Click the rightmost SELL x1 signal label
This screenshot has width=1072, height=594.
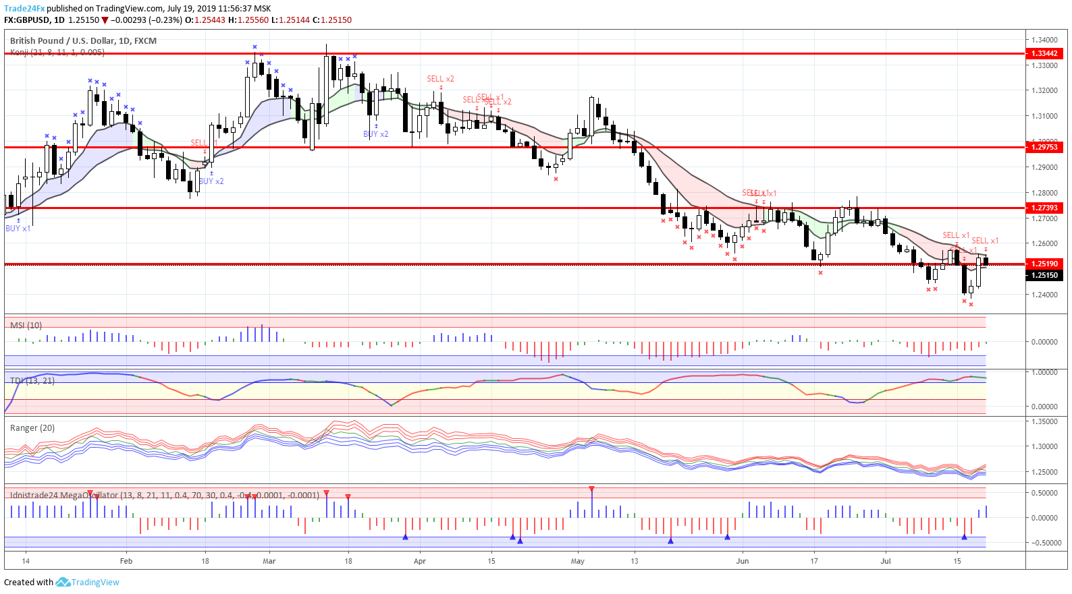click(x=985, y=241)
